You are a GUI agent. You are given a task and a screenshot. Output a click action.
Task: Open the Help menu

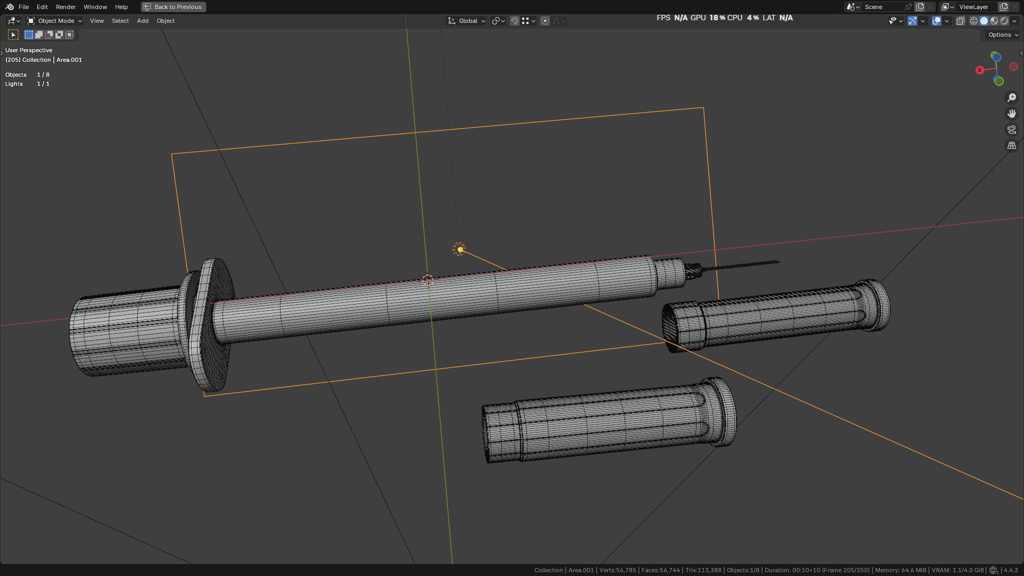pyautogui.click(x=121, y=7)
